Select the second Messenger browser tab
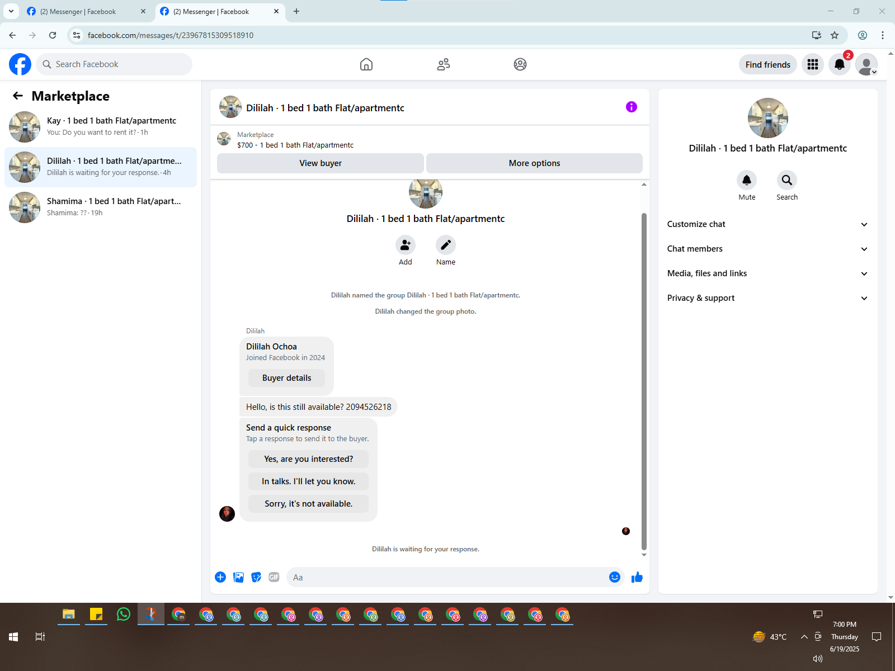Screen dimensions: 895x671 click(219, 11)
